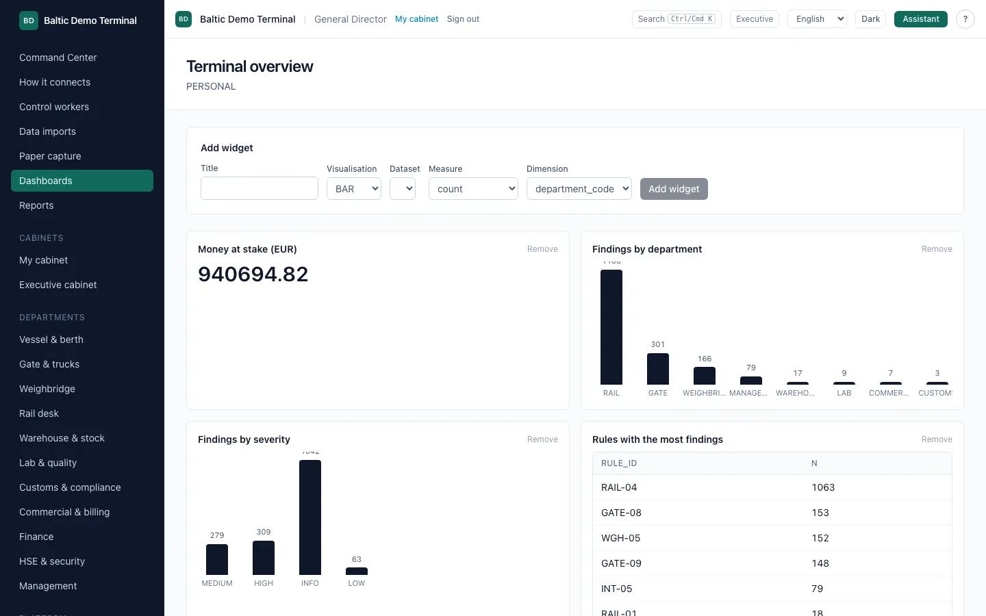Viewport: 986px width, 616px height.
Task: Focus the widget Title input field
Action: [x=260, y=188]
